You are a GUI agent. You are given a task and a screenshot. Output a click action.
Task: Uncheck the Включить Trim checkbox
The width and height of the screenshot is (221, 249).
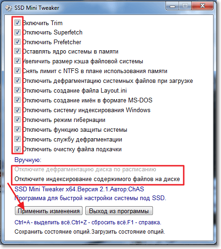point(17,23)
